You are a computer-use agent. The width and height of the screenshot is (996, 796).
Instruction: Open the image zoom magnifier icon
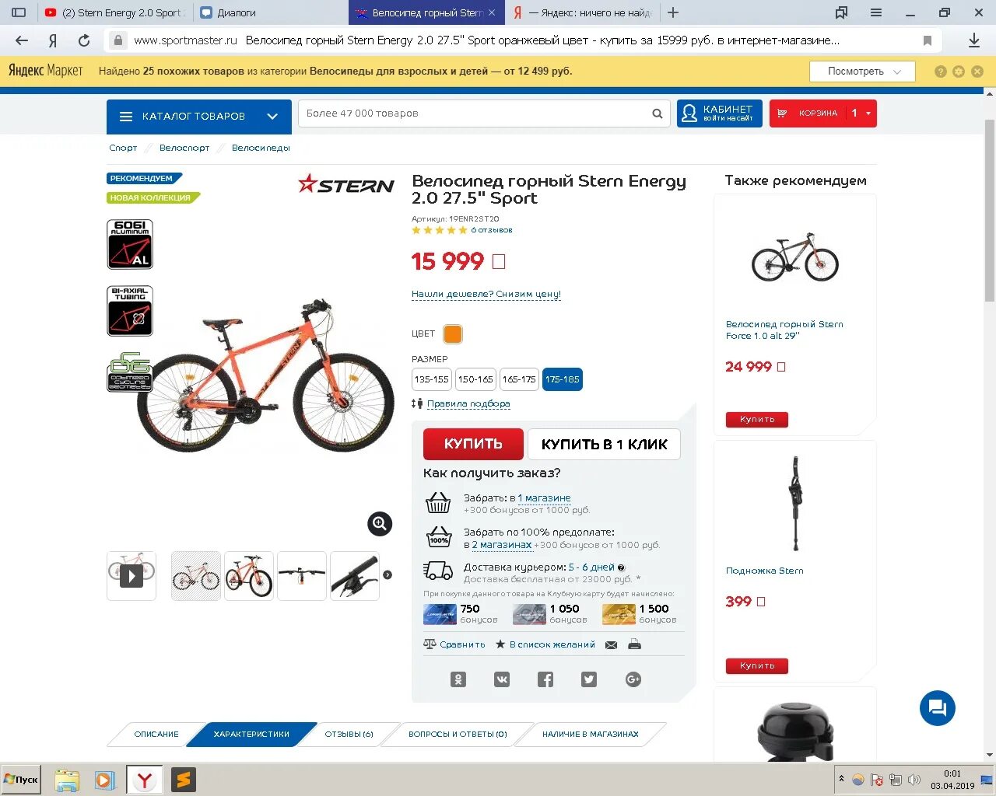coord(380,524)
